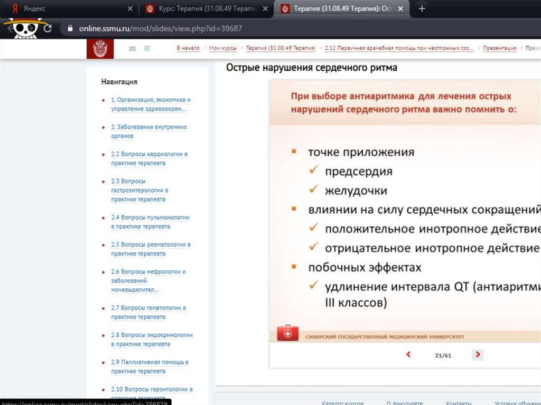Click slide text 'побочных эффектах'
Viewport: 541px width, 405px height.
(x=365, y=267)
